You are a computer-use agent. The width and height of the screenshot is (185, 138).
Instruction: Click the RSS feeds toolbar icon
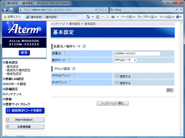tap(98, 17)
